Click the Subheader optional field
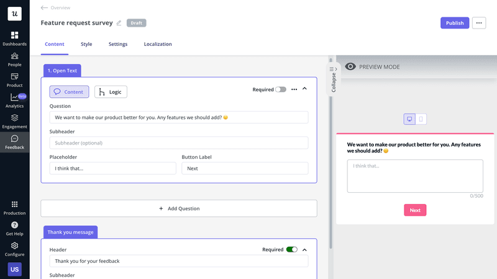This screenshot has height=279, width=497. pyautogui.click(x=179, y=143)
